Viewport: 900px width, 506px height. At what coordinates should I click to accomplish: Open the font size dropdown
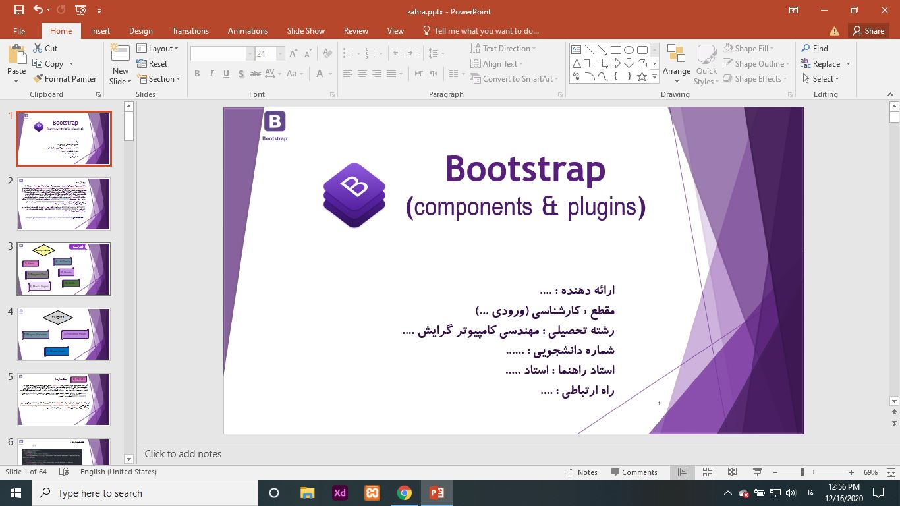(x=281, y=54)
